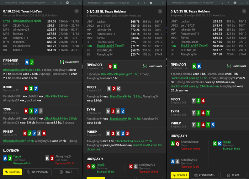The width and height of the screenshot is (249, 179).
Task: Click Hand2Note logo in left window preflop
Action: (69, 62)
